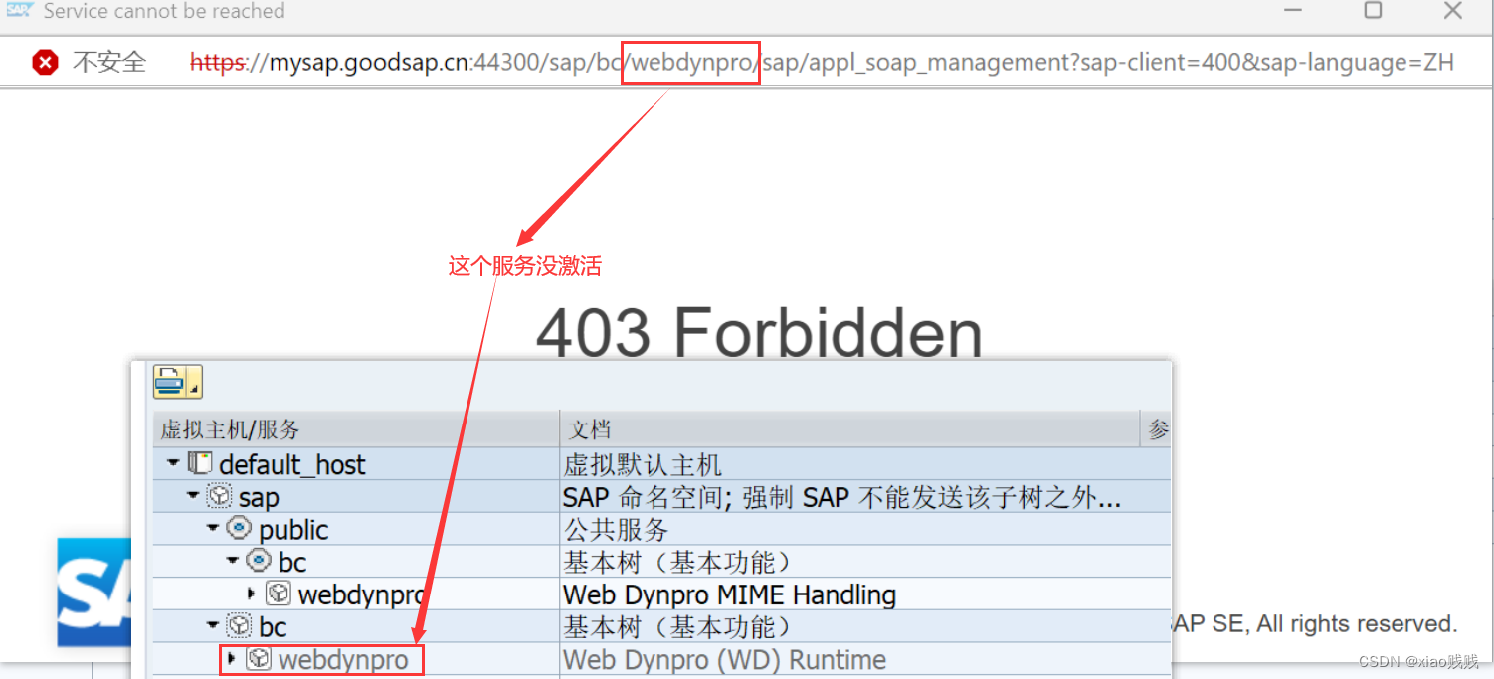Screen dimensions: 1494x679
Task: Click cube icon of bc under sap
Action: pyautogui.click(x=239, y=626)
